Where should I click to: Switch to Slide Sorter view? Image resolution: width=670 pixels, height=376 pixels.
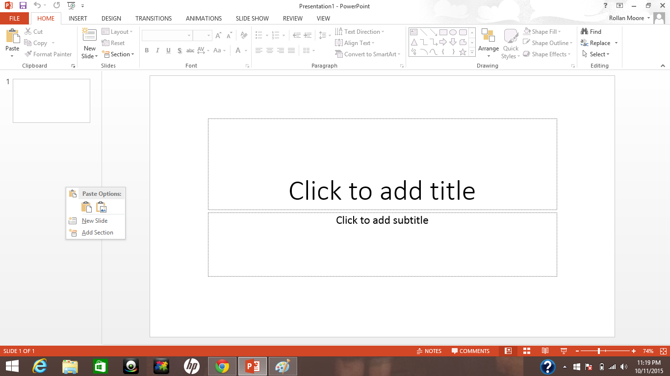[x=527, y=351]
